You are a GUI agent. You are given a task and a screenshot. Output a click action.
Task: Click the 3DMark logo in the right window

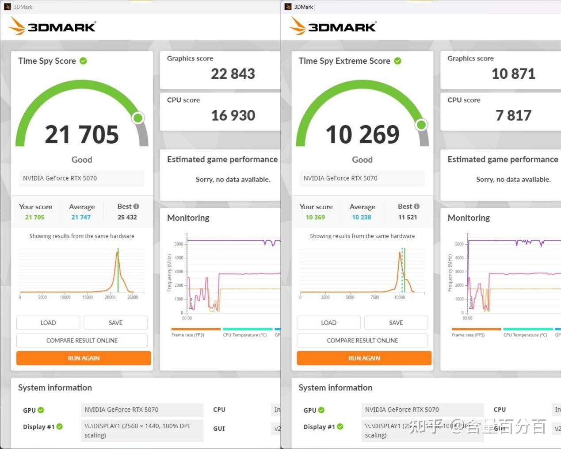click(332, 27)
